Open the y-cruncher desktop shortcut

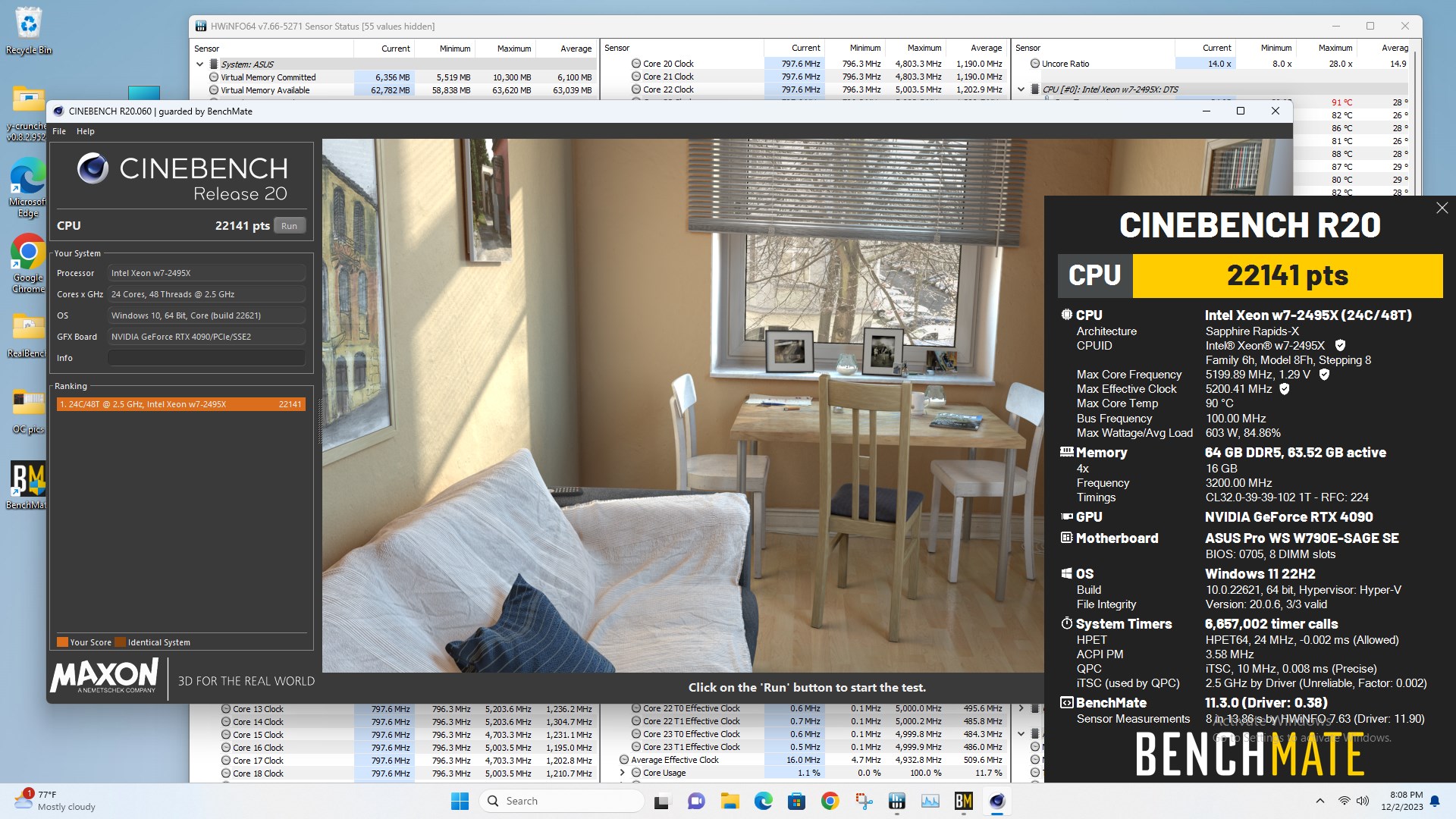tap(27, 114)
